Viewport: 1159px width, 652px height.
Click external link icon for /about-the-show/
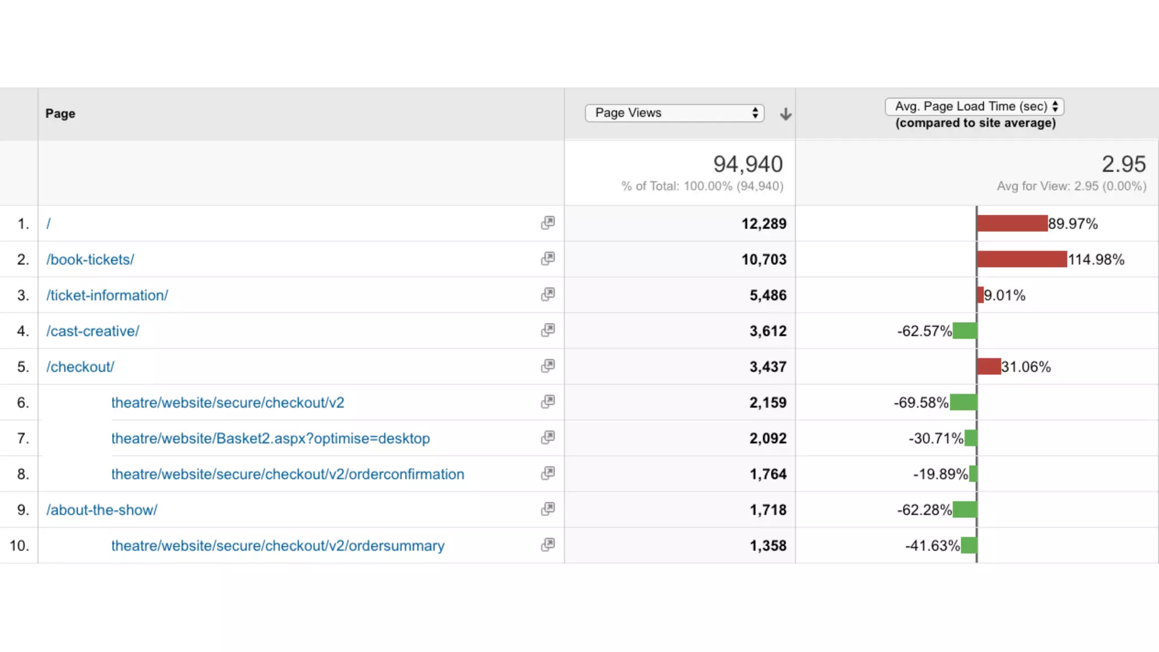click(x=547, y=509)
